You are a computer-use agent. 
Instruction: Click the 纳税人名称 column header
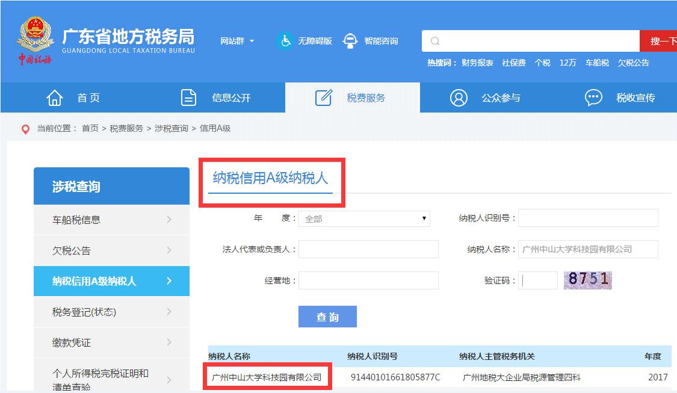229,356
